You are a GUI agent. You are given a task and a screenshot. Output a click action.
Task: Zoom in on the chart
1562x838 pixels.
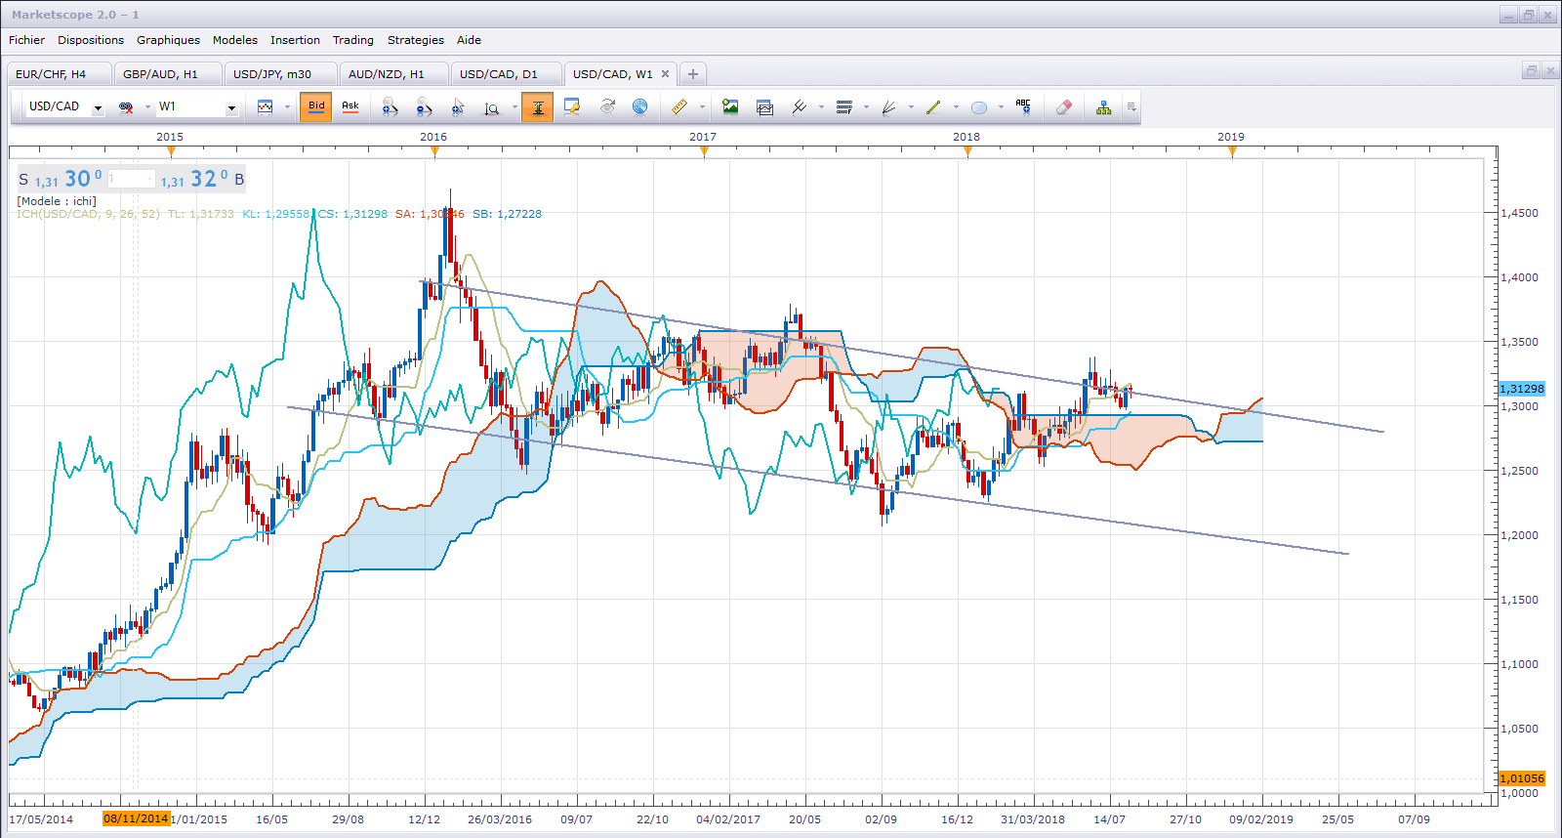(x=390, y=107)
